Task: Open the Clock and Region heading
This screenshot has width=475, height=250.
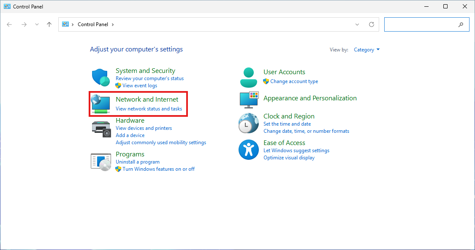Action: (x=289, y=116)
